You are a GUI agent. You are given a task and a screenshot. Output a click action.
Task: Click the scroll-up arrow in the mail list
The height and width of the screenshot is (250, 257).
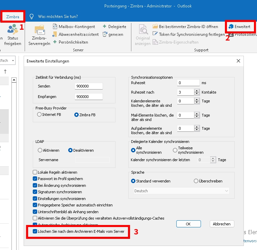(14, 80)
